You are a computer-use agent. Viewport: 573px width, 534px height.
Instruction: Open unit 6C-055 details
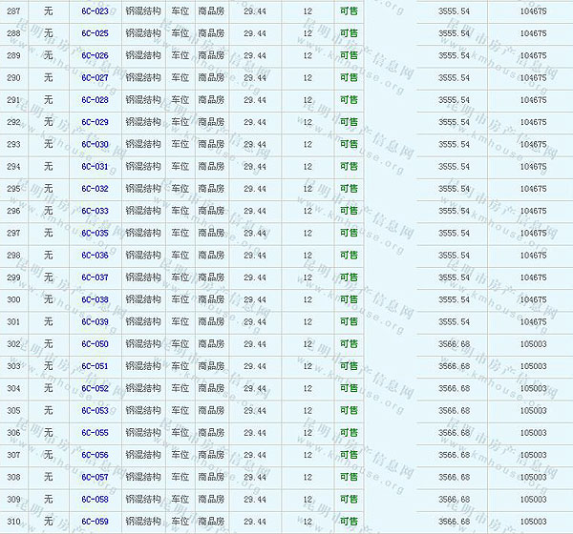(x=95, y=433)
